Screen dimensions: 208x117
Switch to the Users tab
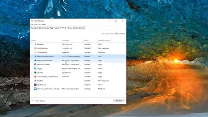[70, 28]
